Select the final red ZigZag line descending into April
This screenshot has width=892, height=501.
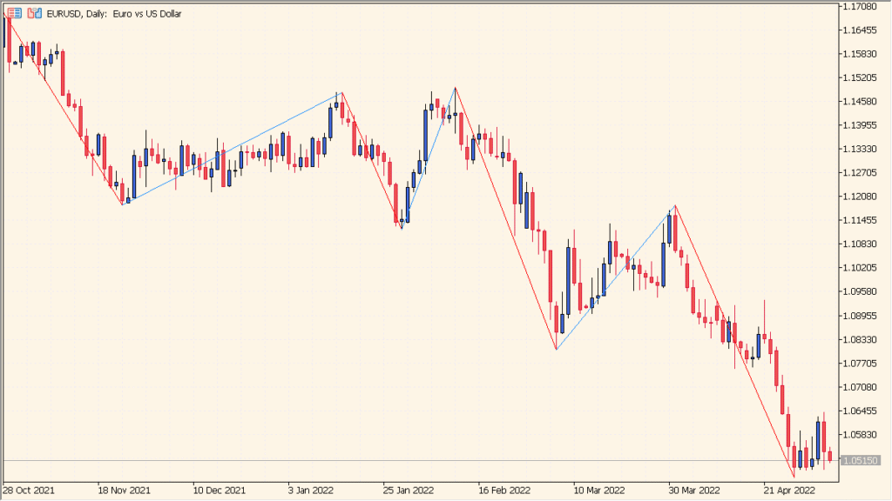tap(734, 341)
